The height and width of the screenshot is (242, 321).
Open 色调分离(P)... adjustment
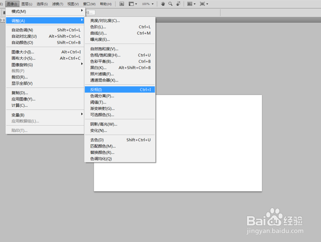(120, 96)
